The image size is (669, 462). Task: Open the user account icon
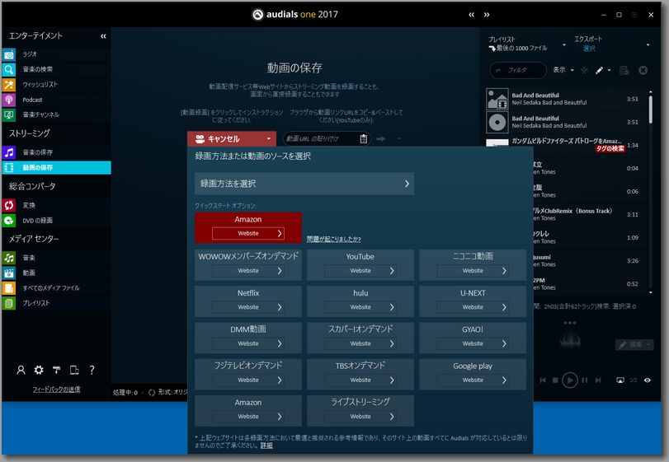[x=21, y=371]
